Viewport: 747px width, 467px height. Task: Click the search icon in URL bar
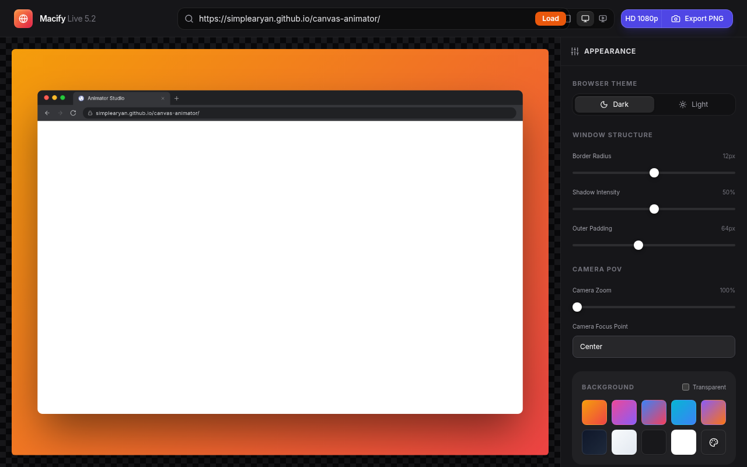[x=189, y=19]
